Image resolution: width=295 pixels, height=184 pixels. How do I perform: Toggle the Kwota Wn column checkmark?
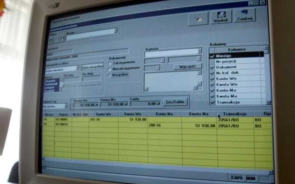click(213, 85)
